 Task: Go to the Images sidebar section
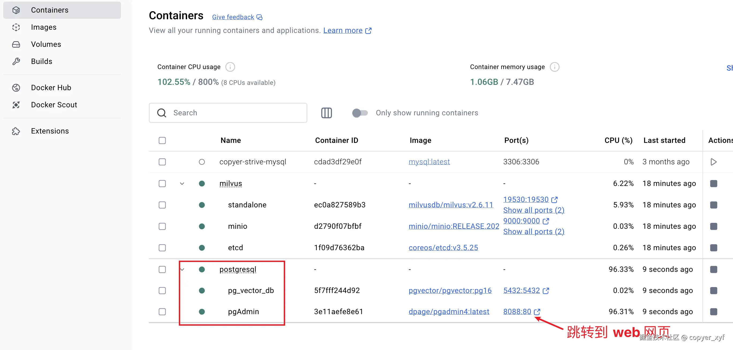62,27
